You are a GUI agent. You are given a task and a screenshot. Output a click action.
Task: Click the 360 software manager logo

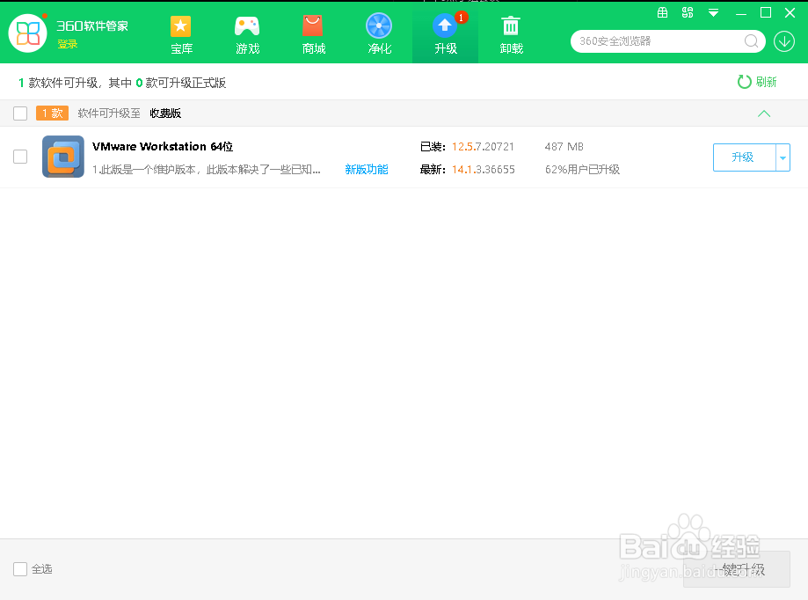click(28, 33)
